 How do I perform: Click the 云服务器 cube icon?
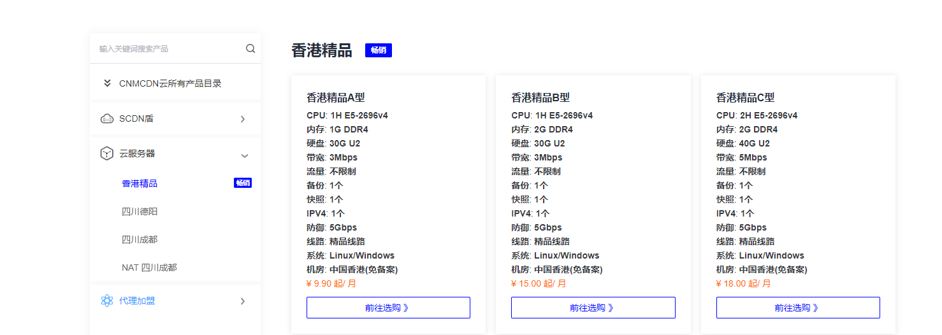[x=107, y=153]
